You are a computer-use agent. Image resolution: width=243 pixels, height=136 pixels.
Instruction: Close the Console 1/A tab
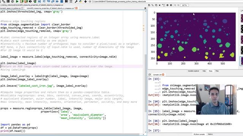click(x=163, y=75)
